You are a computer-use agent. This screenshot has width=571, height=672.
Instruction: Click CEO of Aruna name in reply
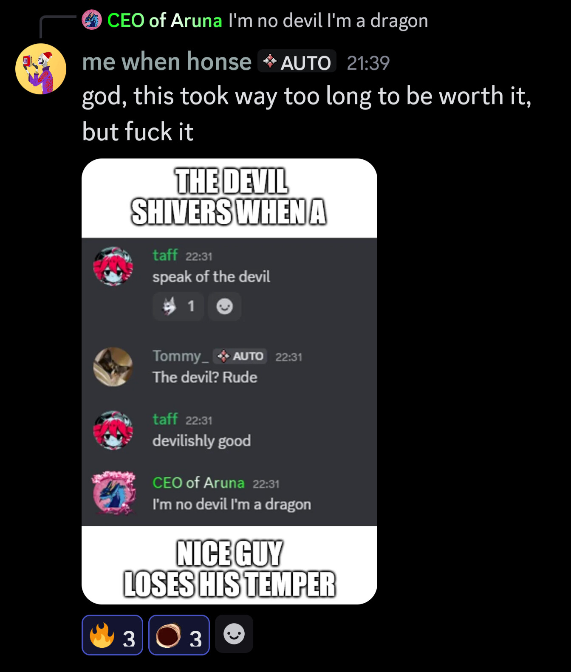coord(164,20)
